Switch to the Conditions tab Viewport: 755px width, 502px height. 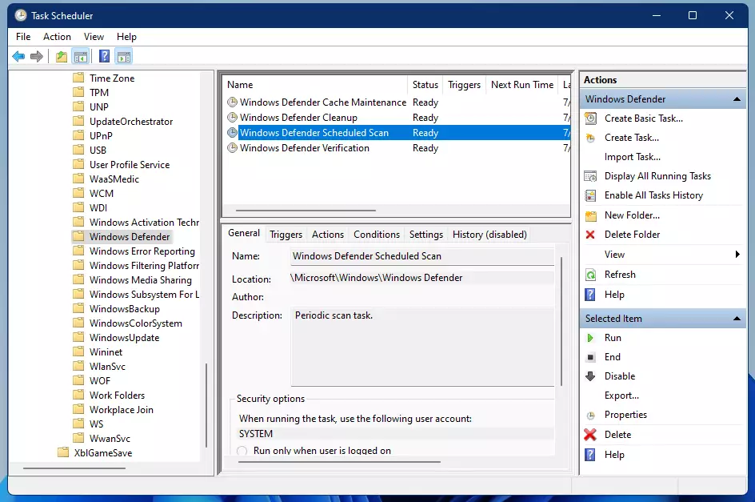point(377,235)
